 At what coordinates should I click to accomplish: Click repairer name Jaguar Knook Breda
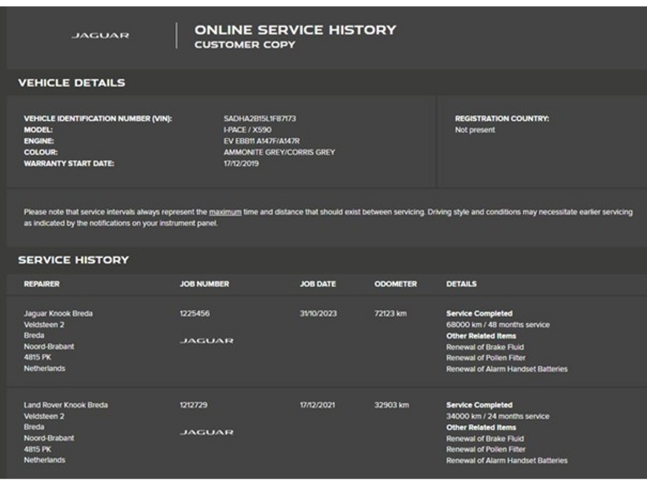click(58, 313)
